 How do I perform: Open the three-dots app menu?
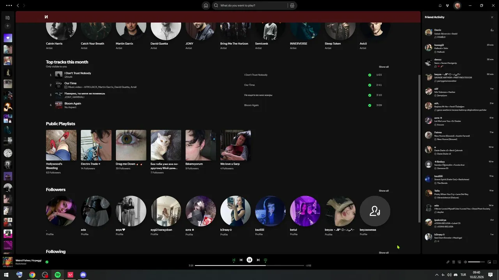coord(9,5)
